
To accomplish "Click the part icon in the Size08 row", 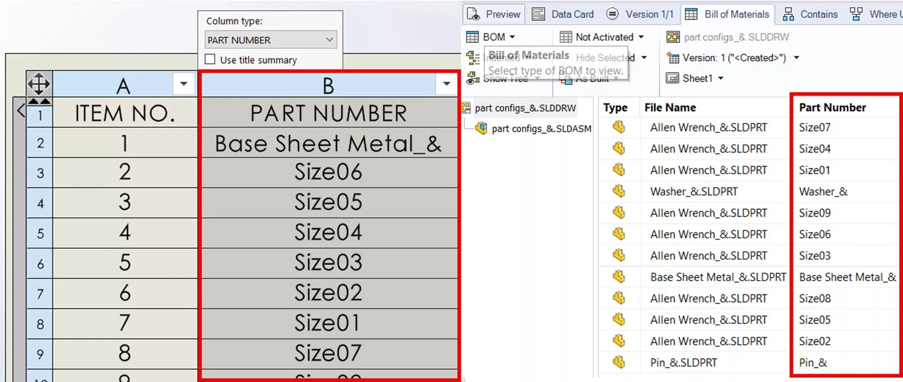I will coord(619,298).
